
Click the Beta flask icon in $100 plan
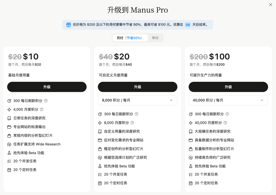click(191, 166)
